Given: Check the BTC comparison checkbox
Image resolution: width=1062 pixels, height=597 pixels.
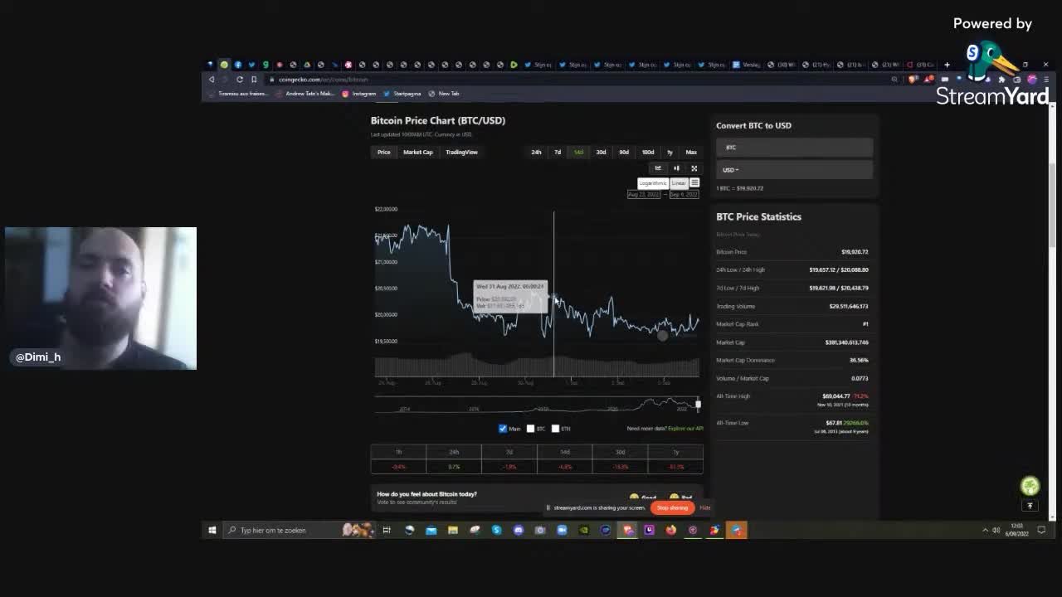Looking at the screenshot, I should pos(530,429).
